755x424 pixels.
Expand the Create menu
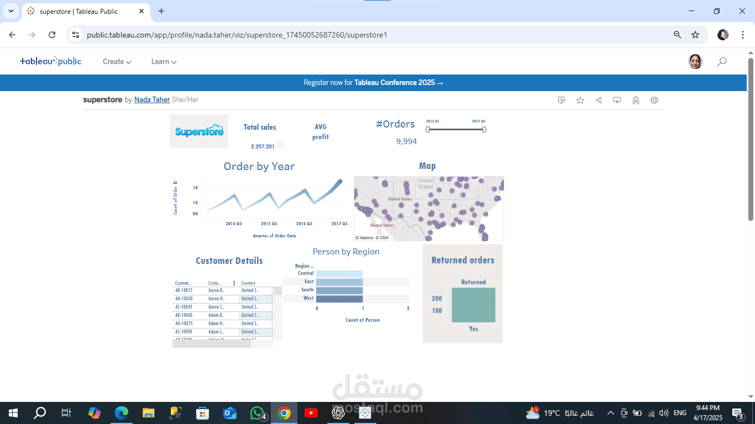117,62
